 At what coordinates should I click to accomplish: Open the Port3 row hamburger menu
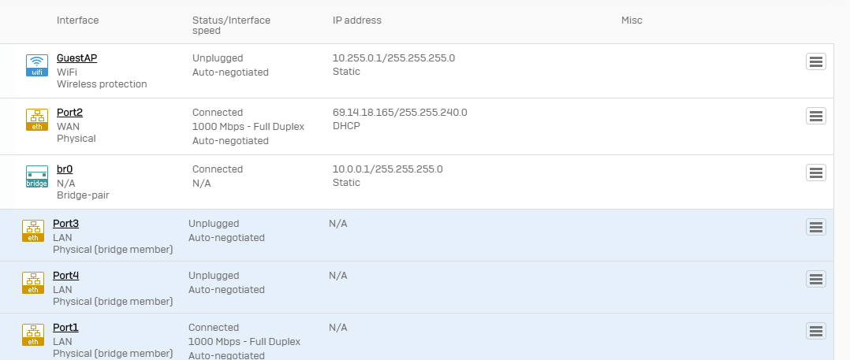(816, 227)
